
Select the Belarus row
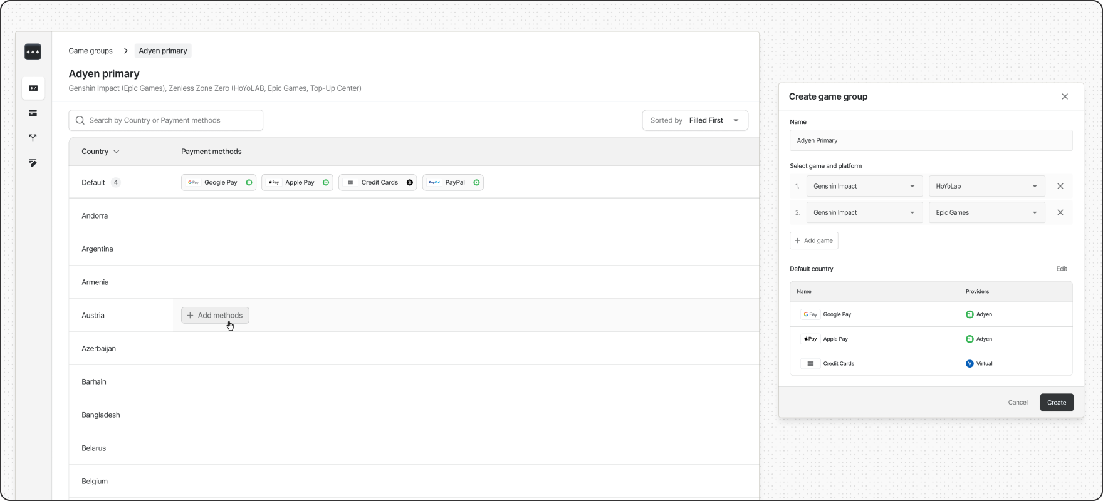click(x=414, y=448)
